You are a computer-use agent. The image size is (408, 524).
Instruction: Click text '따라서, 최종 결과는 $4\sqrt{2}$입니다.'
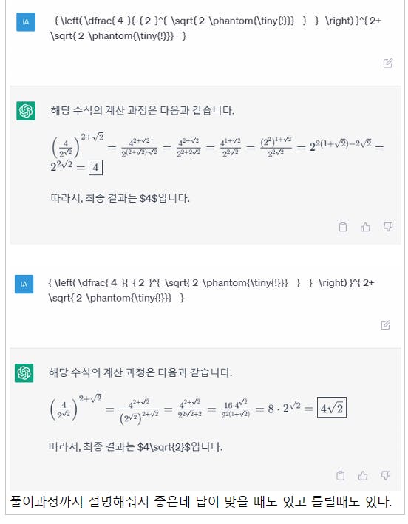tap(135, 446)
